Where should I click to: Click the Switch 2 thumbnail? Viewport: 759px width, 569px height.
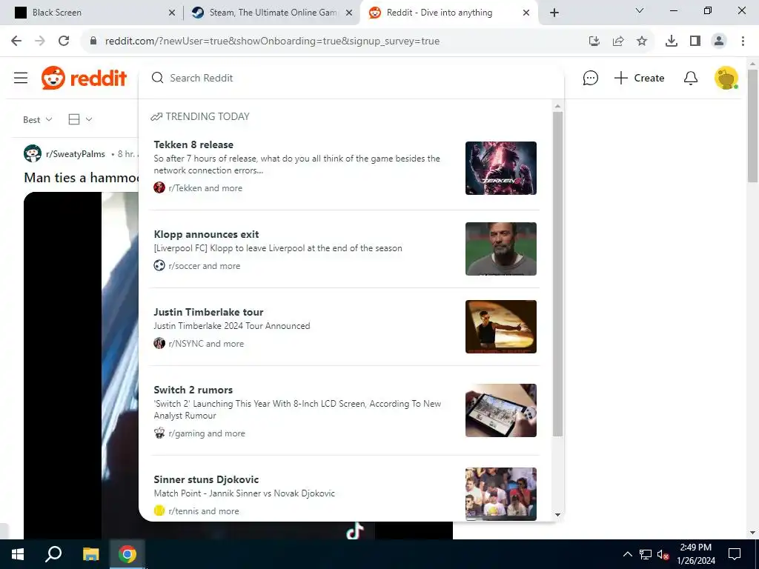(500, 410)
